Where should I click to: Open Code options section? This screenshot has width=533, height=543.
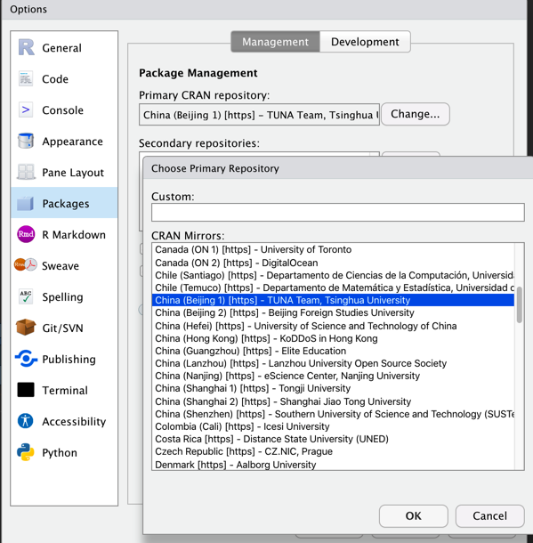coord(64,78)
